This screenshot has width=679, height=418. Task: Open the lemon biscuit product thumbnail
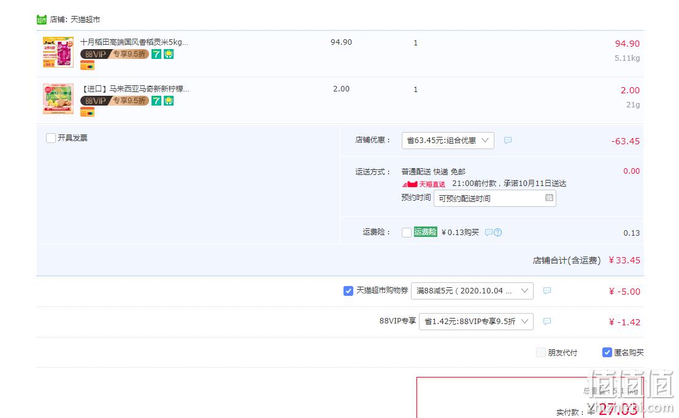tap(58, 99)
